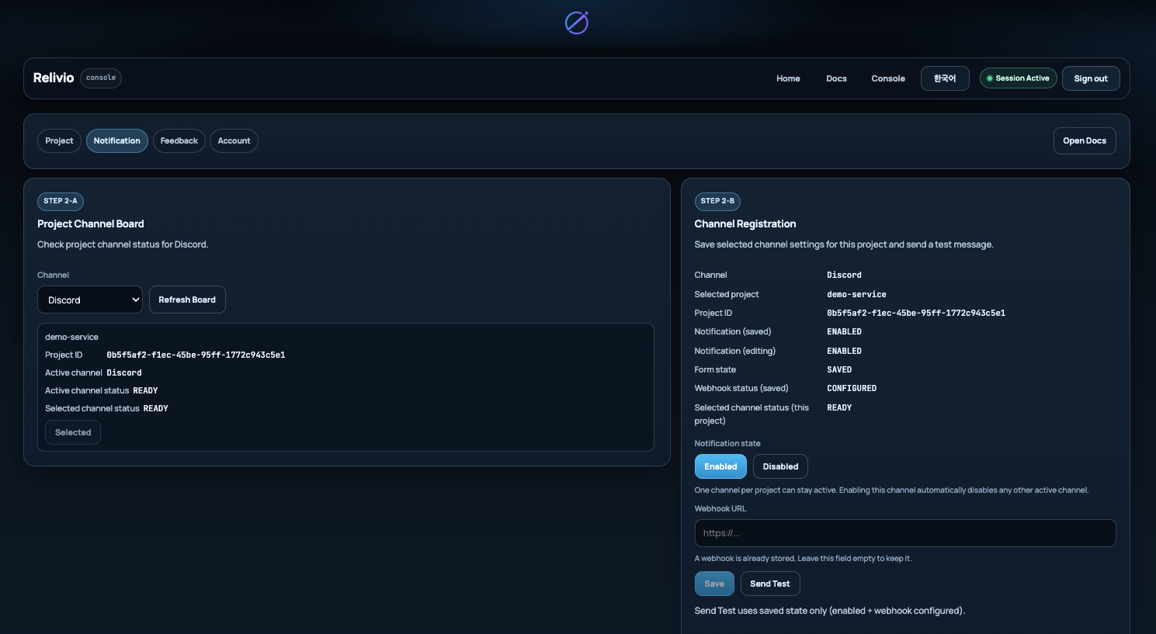Click the Relivio circular logo at the top
Image resolution: width=1156 pixels, height=634 pixels.
576,23
